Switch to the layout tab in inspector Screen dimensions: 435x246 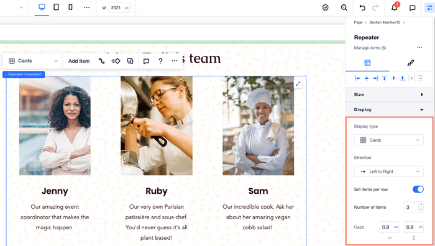coord(367,63)
